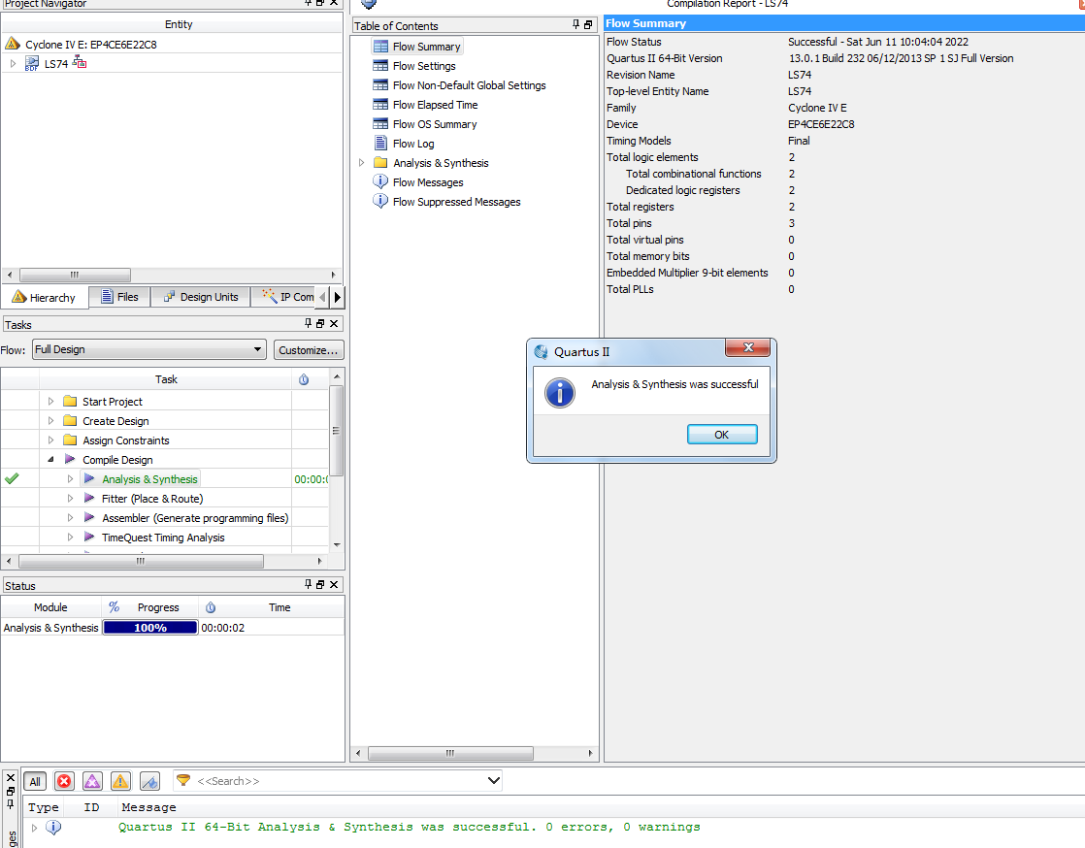Click the Flow Settings table icon
1085x848 pixels.
(x=380, y=66)
